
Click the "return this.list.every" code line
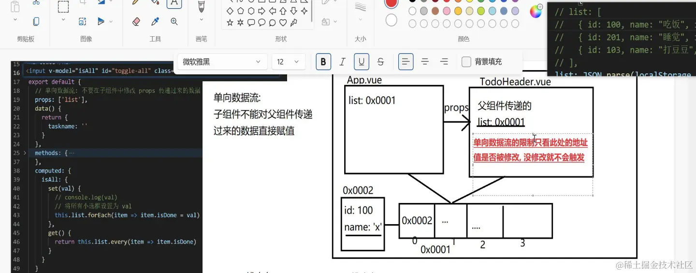[x=126, y=242]
